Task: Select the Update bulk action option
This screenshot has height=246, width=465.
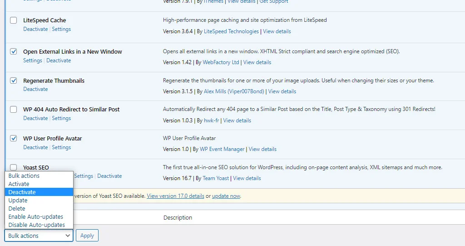Action: tap(18, 200)
